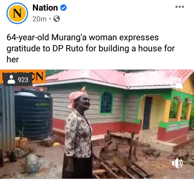Viewport: 194px width, 183px height.
Task: Click the 923 live viewers badge
Action: [18, 80]
